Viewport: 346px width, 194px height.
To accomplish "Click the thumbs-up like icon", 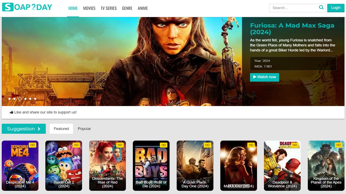I will (x=12, y=112).
